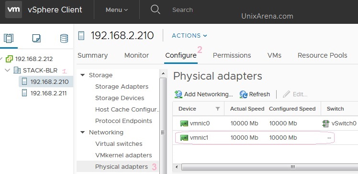Viewport: 358px width, 174px height.
Task: Open VMkernel adapters
Action: (123, 155)
